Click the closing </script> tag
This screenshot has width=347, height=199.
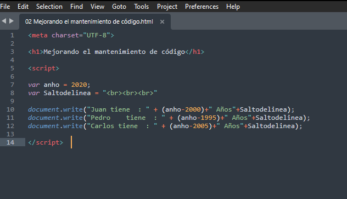point(46,142)
